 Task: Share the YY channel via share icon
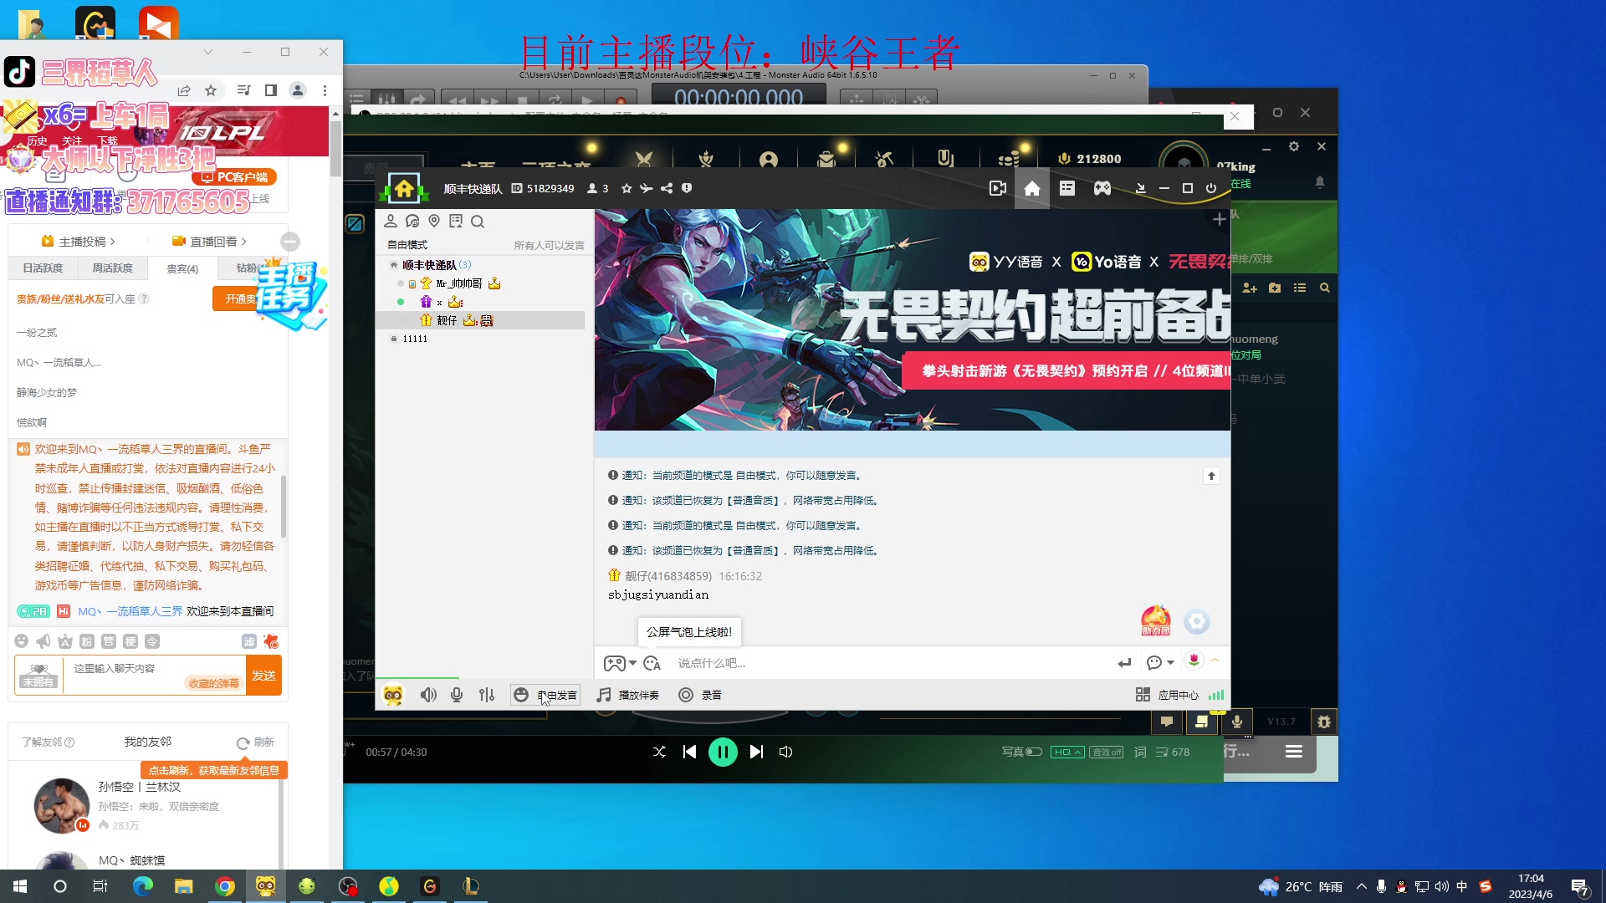point(667,189)
